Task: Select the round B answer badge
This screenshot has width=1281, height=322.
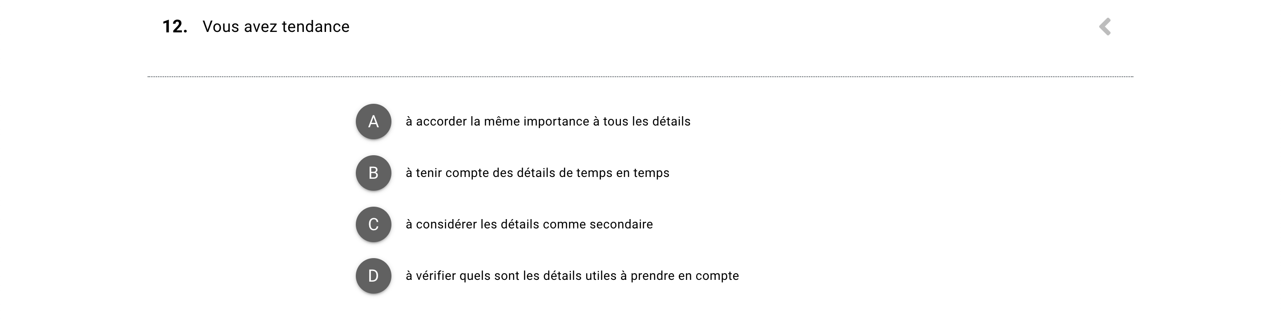Action: tap(373, 173)
